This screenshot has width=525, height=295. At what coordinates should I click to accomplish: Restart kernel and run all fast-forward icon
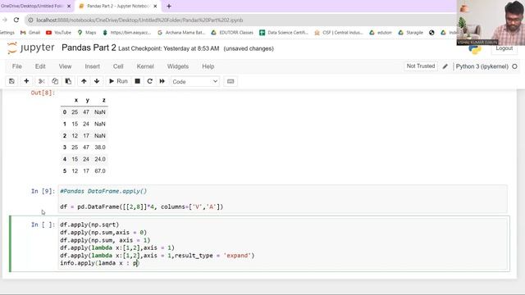point(162,81)
